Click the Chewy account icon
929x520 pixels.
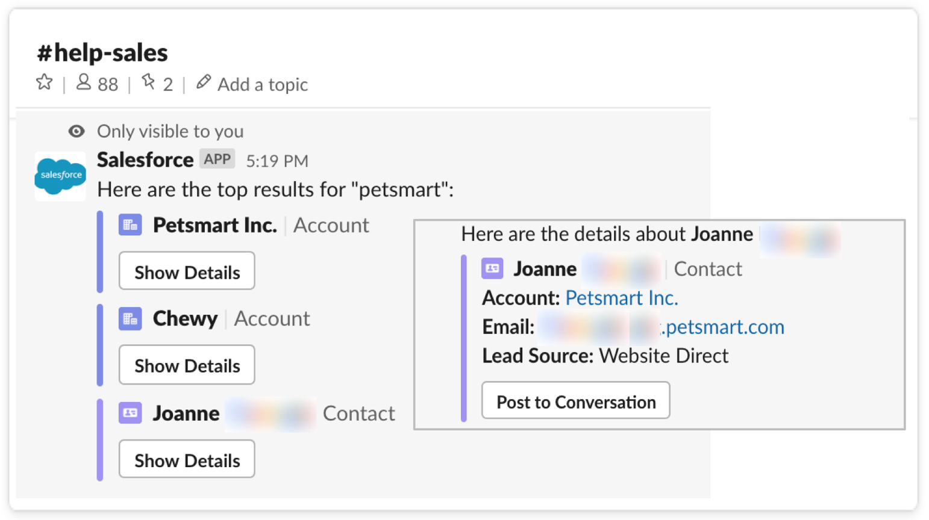point(130,319)
